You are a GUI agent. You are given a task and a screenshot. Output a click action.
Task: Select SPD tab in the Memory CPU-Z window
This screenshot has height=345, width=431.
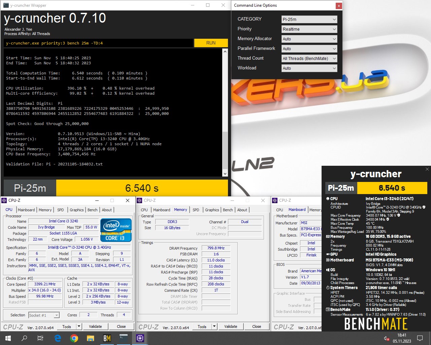196,210
